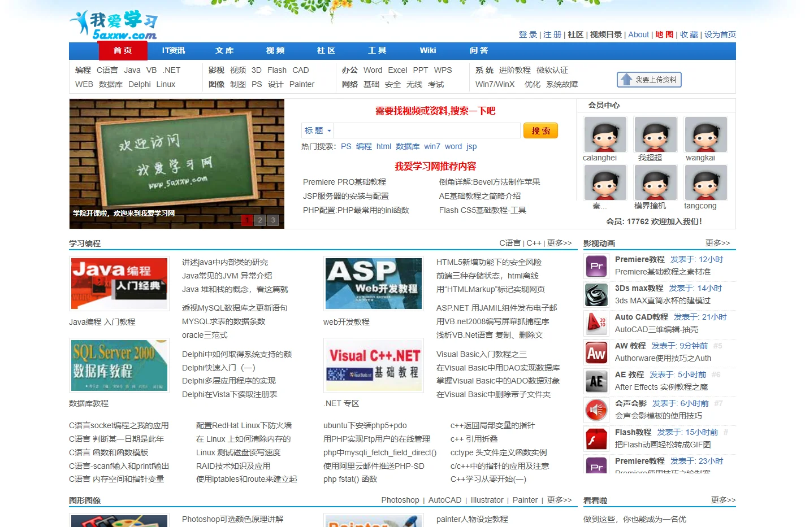
Task: Click the 我要上传资料 upload button
Action: tap(649, 80)
